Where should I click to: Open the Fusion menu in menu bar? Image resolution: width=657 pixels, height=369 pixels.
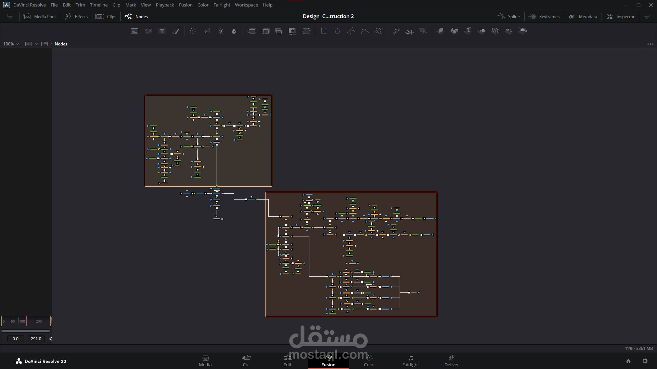(185, 5)
